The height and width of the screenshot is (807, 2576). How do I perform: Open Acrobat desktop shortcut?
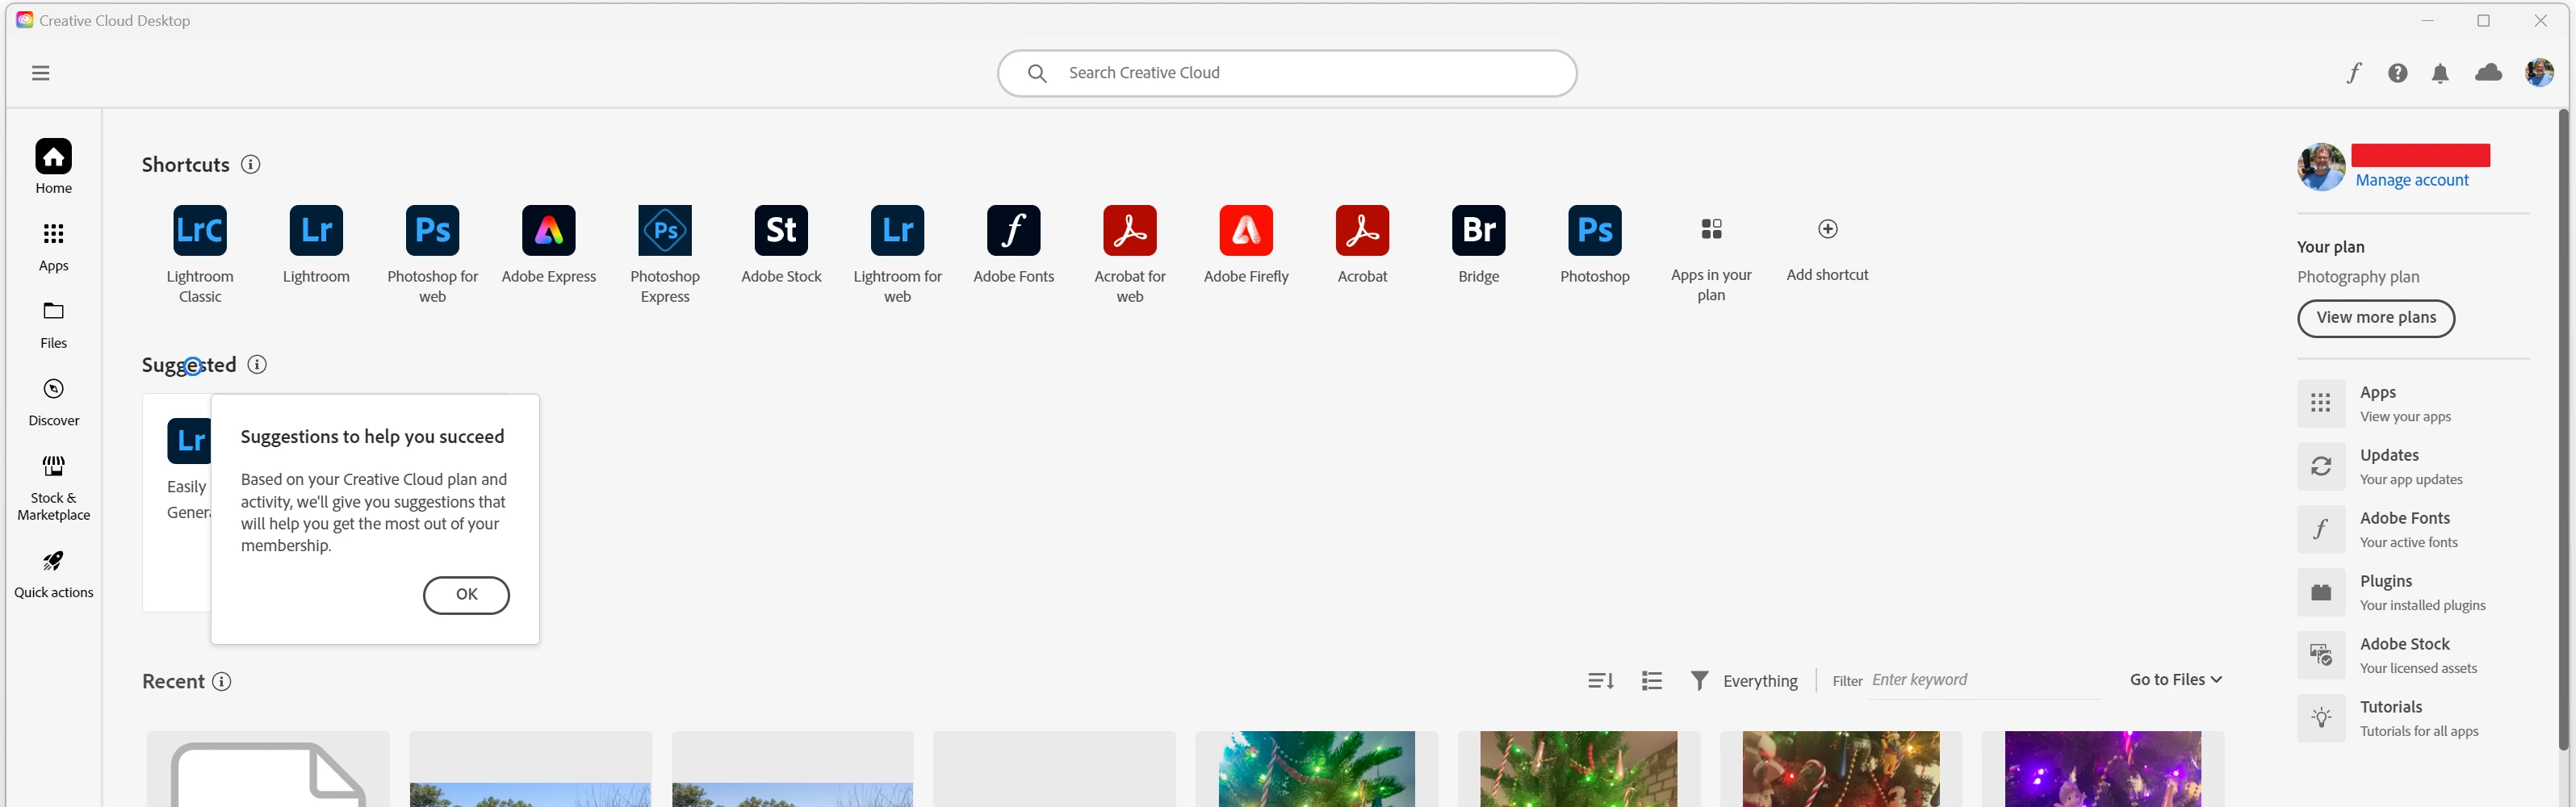1362,231
